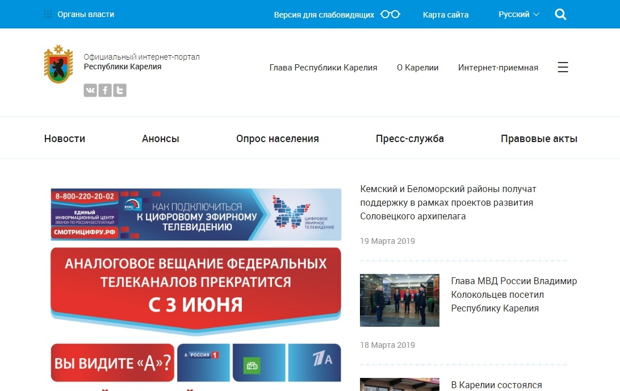The height and width of the screenshot is (391, 620).
Task: Open the hamburger menu icon
Action: [x=563, y=67]
